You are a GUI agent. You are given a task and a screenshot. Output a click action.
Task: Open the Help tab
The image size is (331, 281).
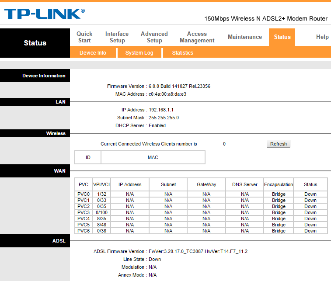(322, 37)
